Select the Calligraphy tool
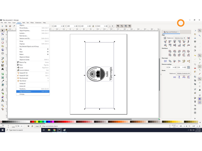This screenshot has width=202, height=151. coord(2,65)
